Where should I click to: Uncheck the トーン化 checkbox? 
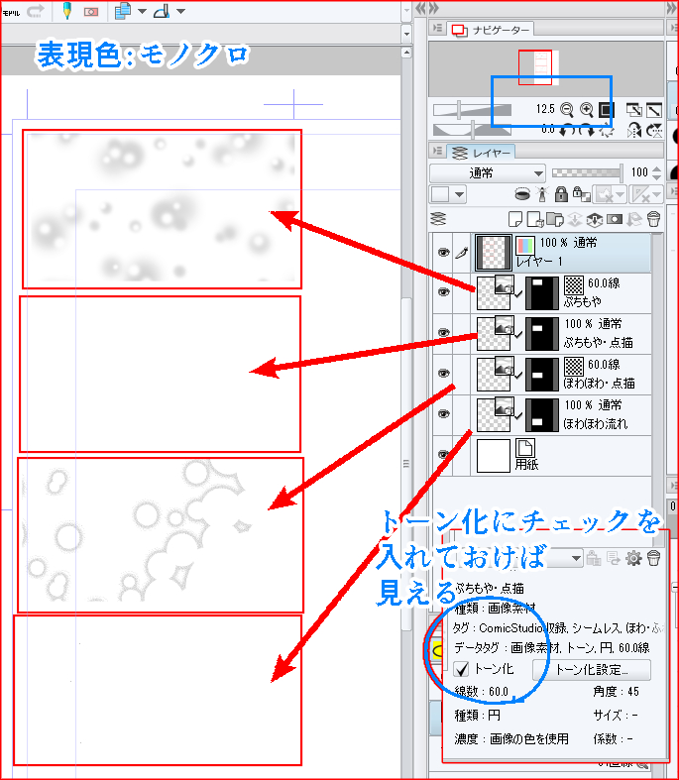462,669
